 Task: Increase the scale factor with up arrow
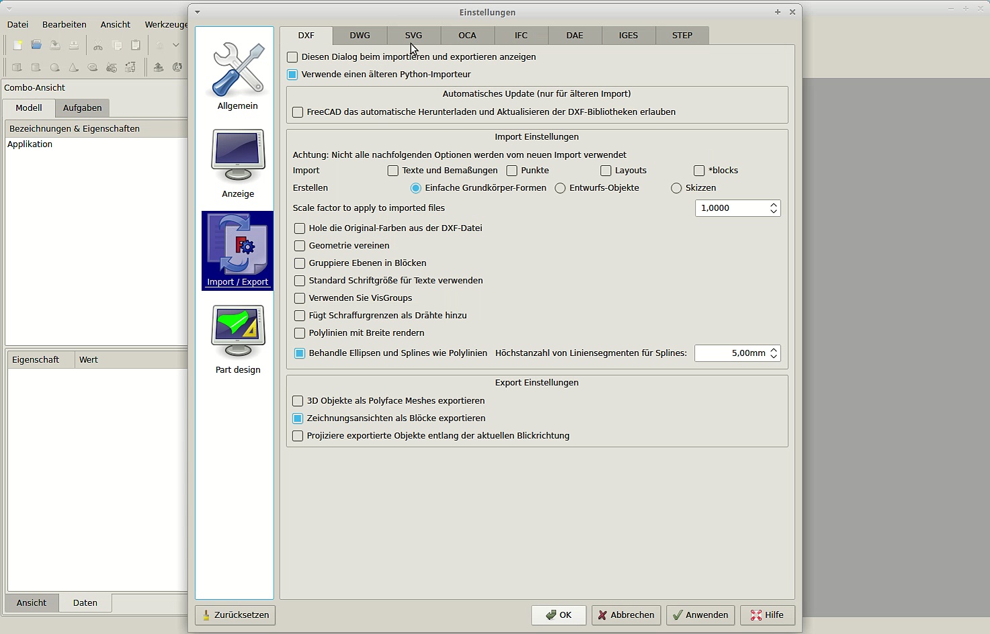pyautogui.click(x=774, y=205)
